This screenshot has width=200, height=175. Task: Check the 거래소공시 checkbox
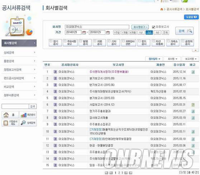pyautogui.click(x=168, y=41)
